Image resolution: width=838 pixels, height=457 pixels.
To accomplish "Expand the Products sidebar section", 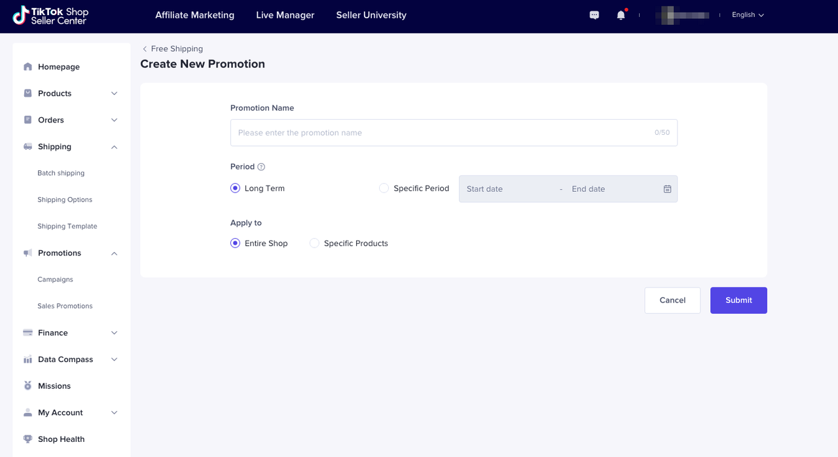I will [x=114, y=94].
